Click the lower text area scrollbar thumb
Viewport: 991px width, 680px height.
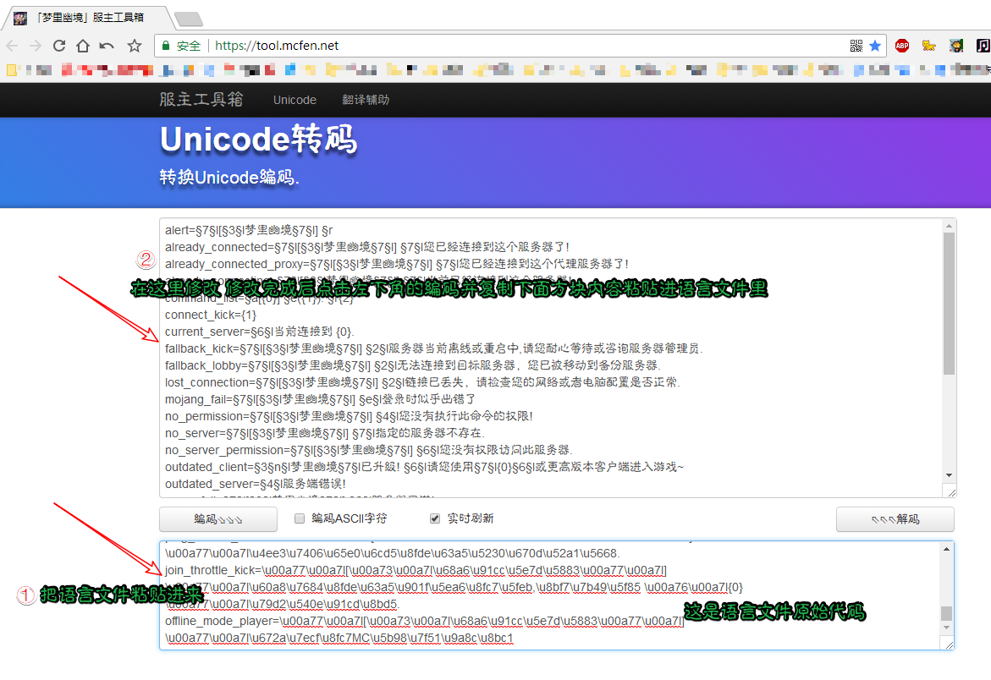coord(946,614)
